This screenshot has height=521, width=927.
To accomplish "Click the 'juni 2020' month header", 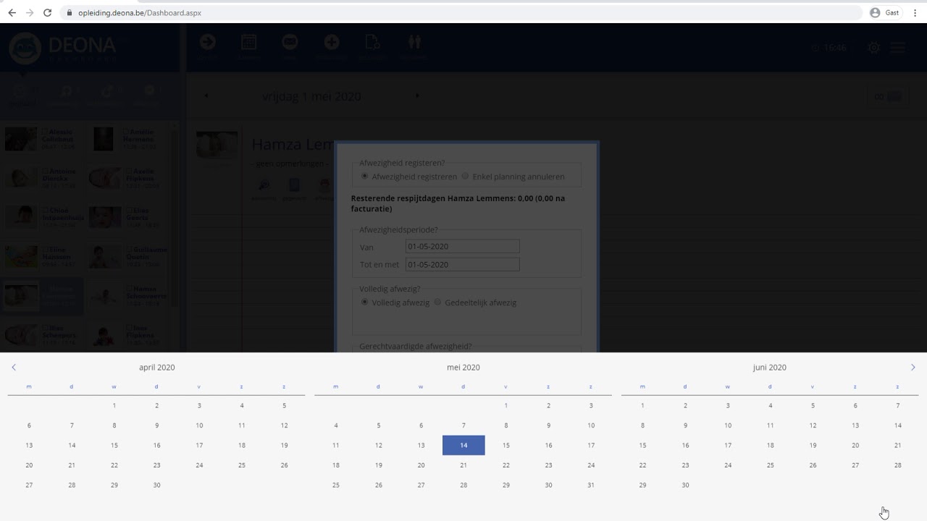I will (770, 368).
